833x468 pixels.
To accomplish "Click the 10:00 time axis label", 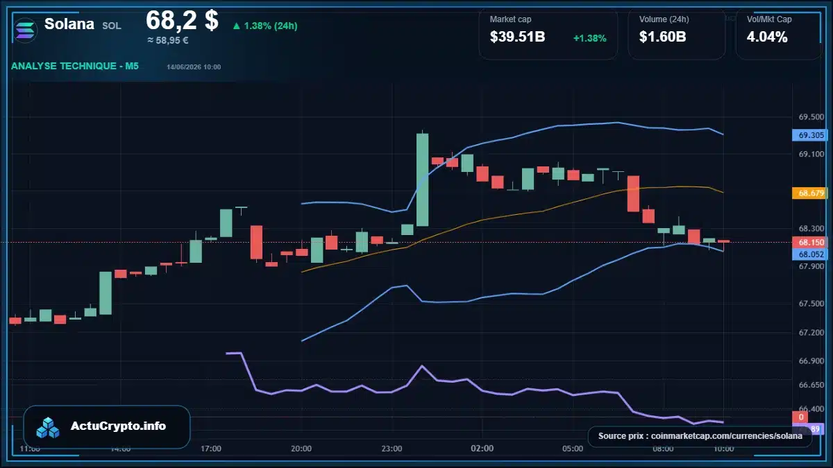I will coord(723,449).
